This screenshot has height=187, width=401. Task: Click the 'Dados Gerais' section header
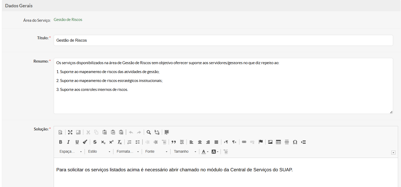(x=19, y=6)
